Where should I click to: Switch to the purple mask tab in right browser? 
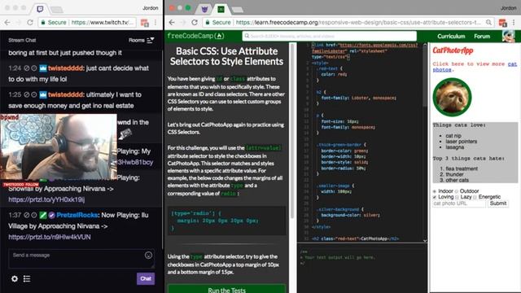tap(204, 9)
